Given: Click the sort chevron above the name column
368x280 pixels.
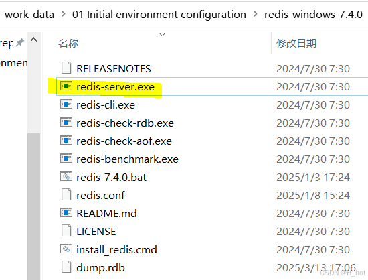Looking at the screenshot, I should click(162, 35).
